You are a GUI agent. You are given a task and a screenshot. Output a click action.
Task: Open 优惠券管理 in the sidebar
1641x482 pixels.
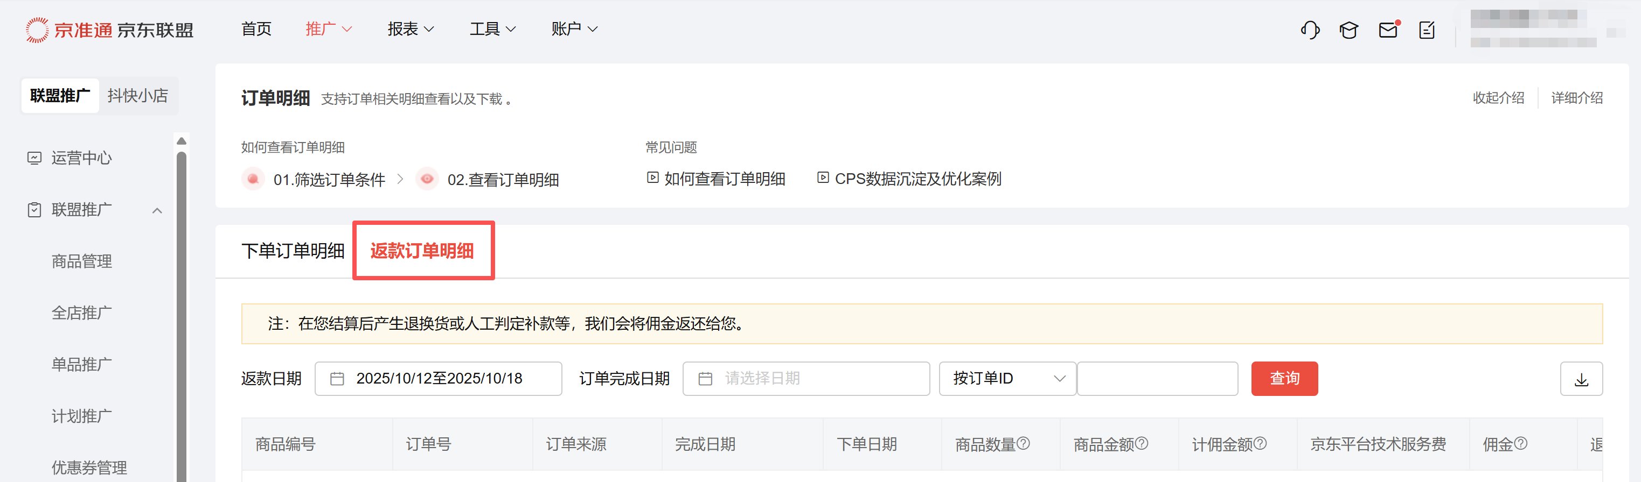89,467
